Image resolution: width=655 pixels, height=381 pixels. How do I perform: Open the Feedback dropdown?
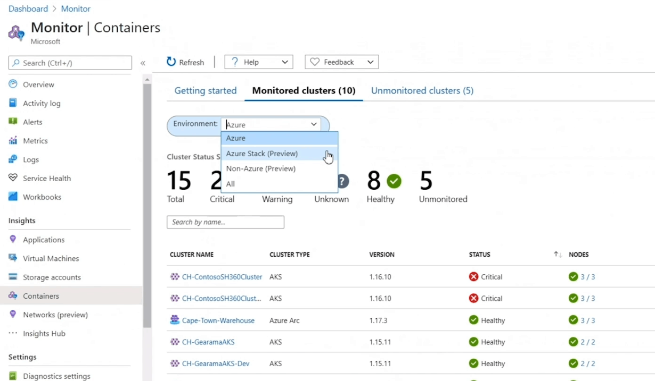pos(341,62)
